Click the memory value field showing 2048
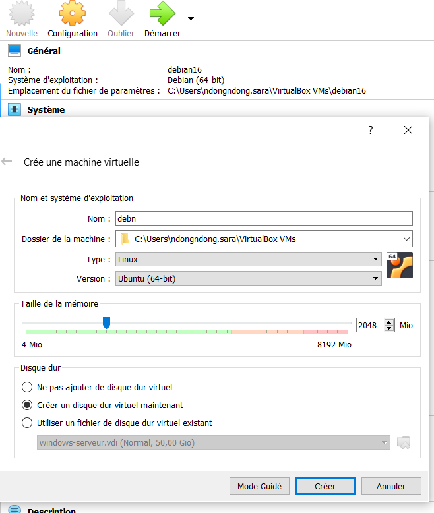Viewport: 434px width, 513px height. [x=370, y=325]
